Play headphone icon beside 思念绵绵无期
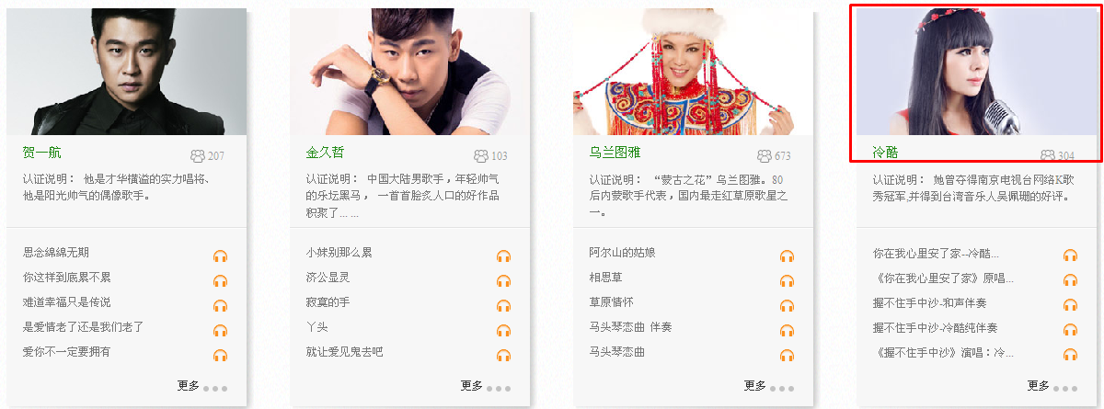Image resolution: width=1104 pixels, height=409 pixels. coord(220,256)
